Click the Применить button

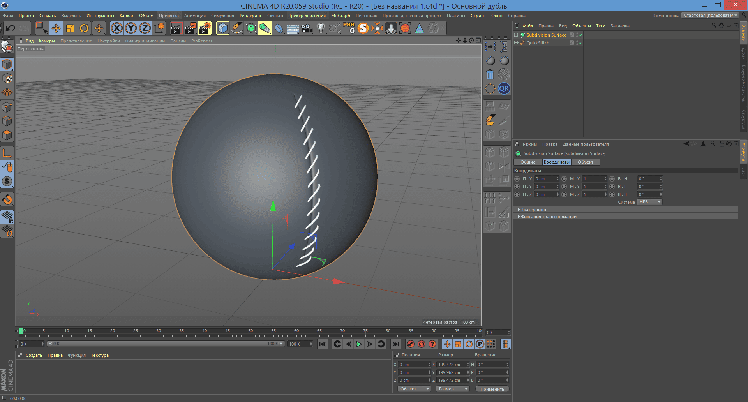492,389
